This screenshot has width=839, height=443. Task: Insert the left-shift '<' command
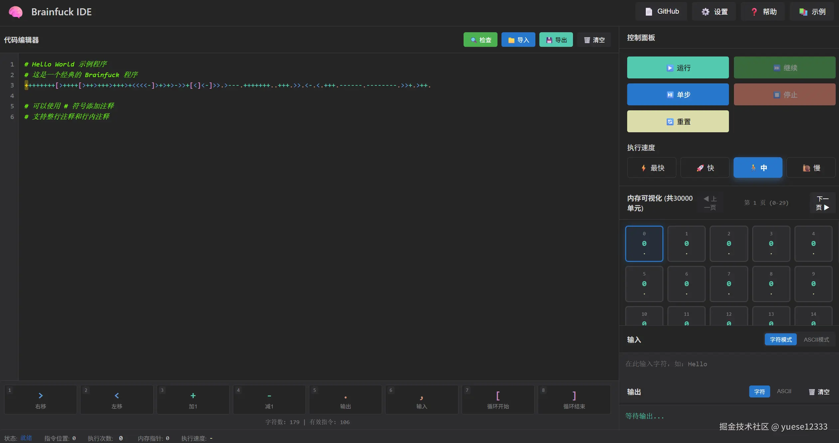pos(117,399)
